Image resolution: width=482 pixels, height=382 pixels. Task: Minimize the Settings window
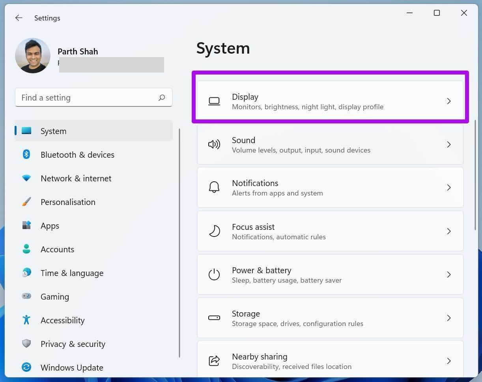tap(410, 13)
